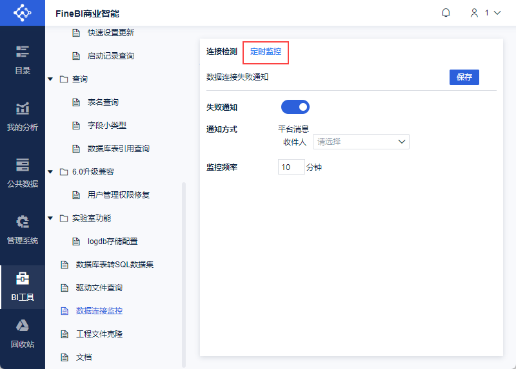Toggle the 失败通知 switch off
This screenshot has height=369, width=516.
tap(295, 107)
